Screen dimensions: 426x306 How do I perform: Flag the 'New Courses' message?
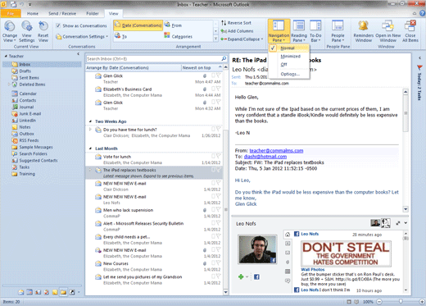click(219, 263)
